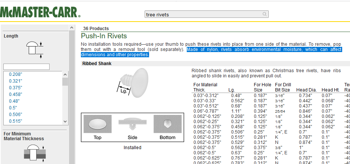Click the 'Head Dia.' column header
The height and width of the screenshot is (164, 350).
(x=306, y=90)
